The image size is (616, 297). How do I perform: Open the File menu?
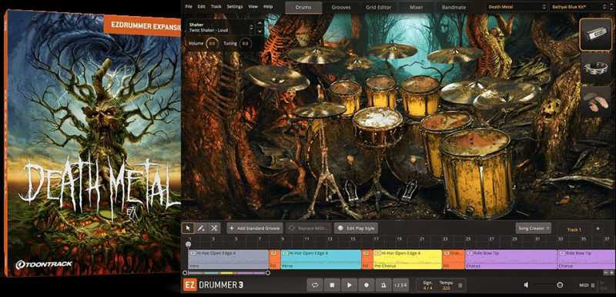coord(189,7)
